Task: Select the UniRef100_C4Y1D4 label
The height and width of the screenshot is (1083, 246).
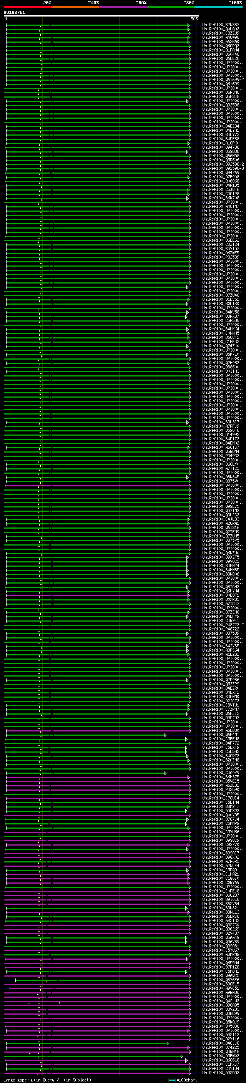Action: pyautogui.click(x=221, y=1068)
